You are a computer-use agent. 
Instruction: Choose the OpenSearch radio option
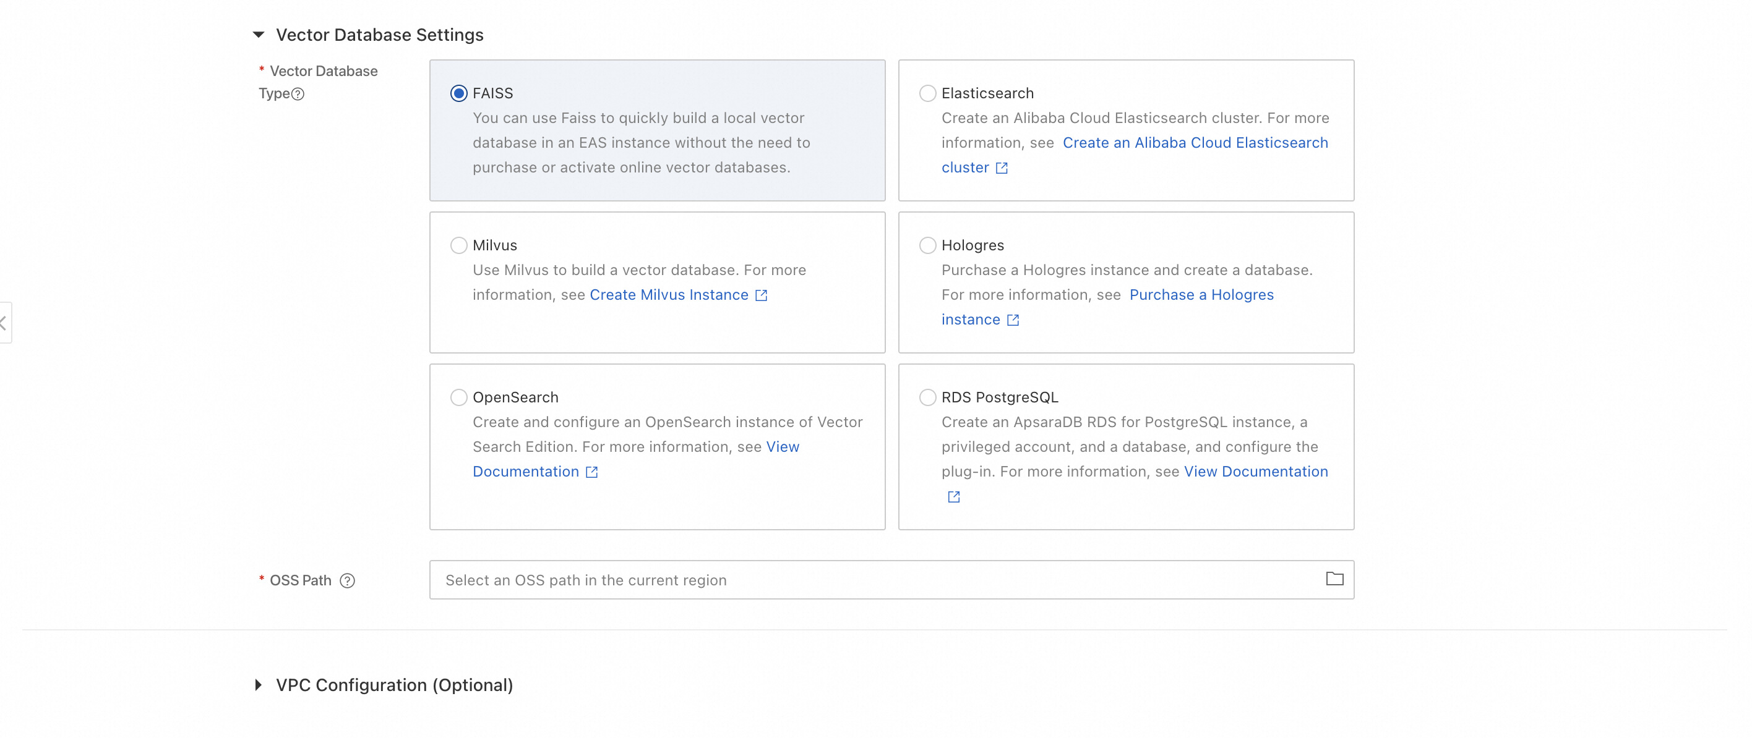(459, 397)
